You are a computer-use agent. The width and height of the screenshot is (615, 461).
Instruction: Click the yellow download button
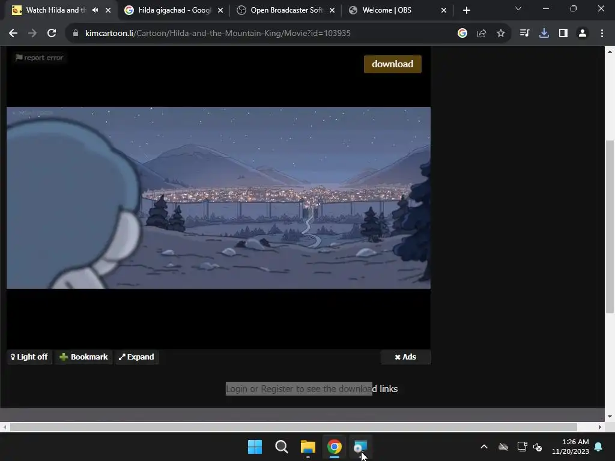393,64
